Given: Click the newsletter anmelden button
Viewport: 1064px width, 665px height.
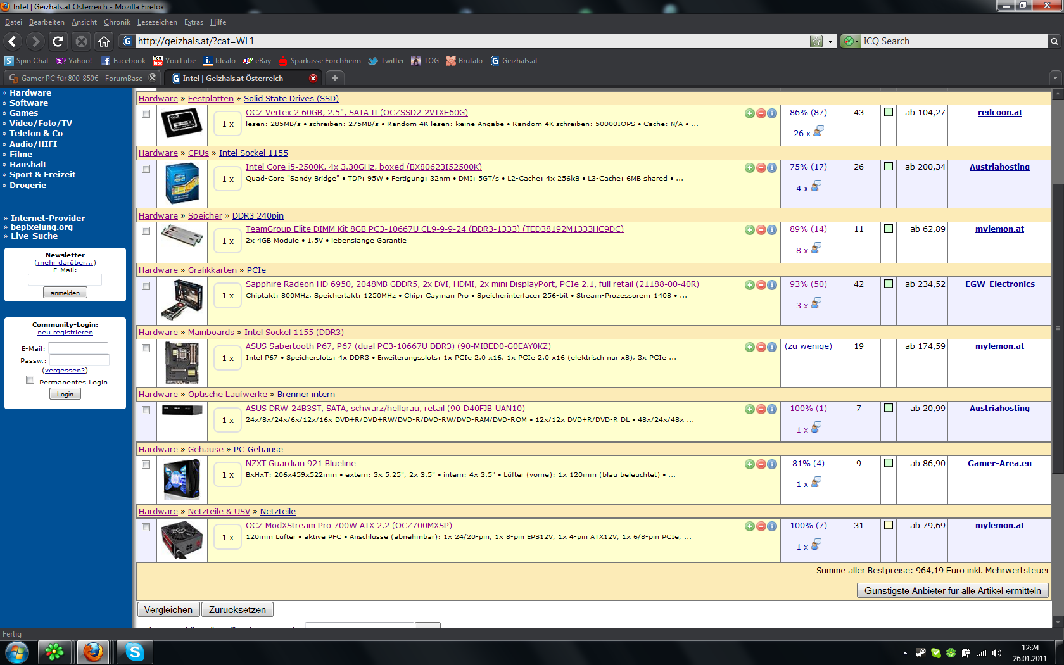Looking at the screenshot, I should [65, 293].
